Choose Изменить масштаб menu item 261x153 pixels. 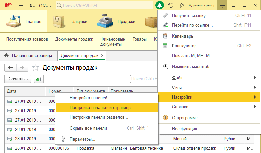[209, 66]
